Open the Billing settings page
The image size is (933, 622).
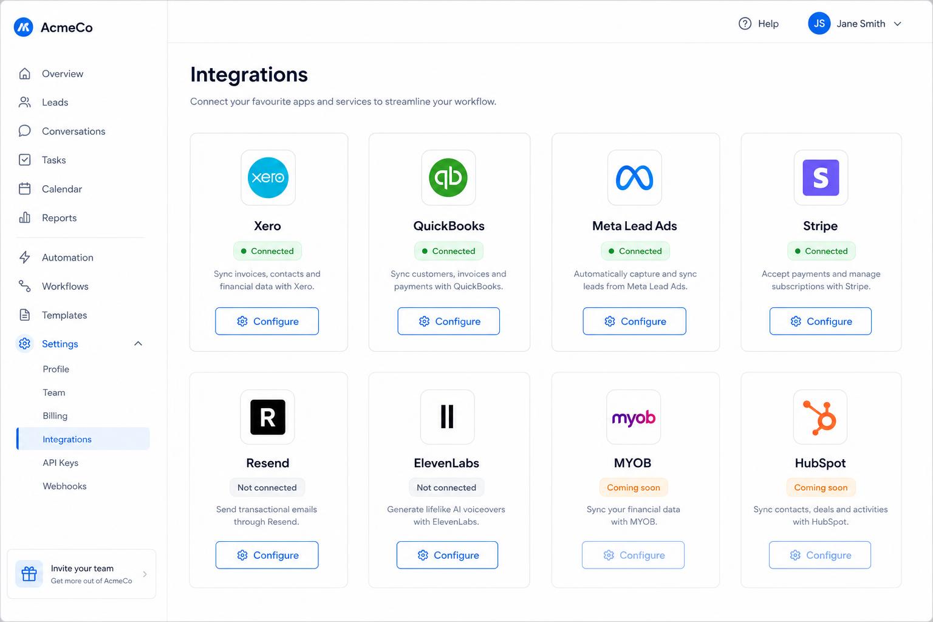click(55, 415)
